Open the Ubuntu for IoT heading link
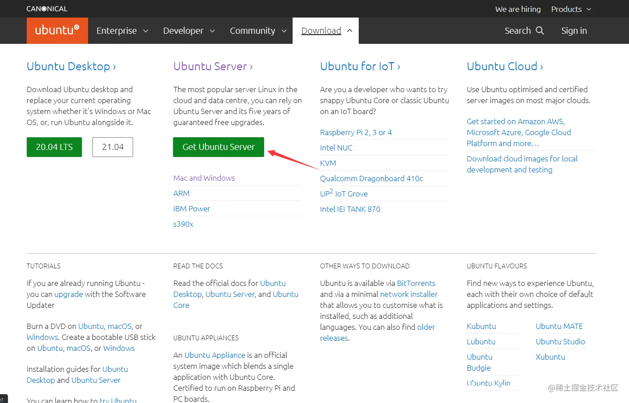629x403 pixels. coord(360,66)
